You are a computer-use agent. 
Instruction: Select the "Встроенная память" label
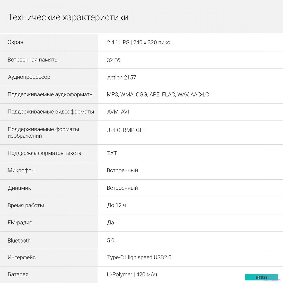click(x=32, y=60)
